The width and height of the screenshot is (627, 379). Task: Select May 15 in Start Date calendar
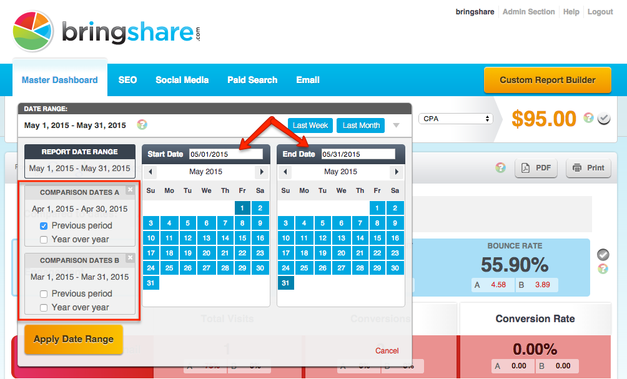click(x=242, y=238)
